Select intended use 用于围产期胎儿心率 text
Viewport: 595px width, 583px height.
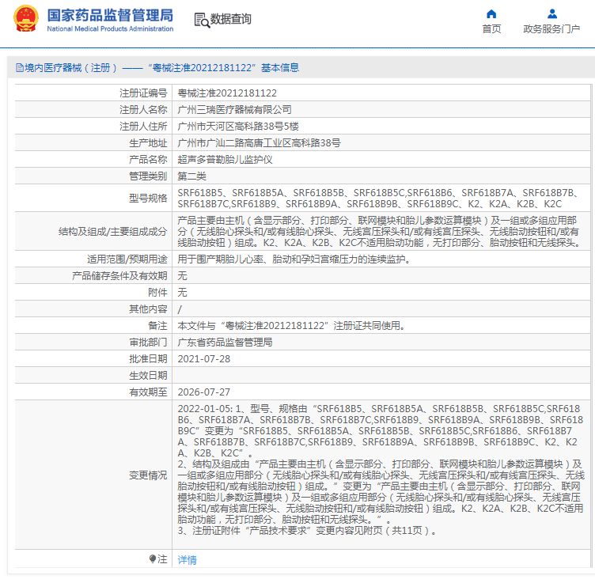coord(294,259)
